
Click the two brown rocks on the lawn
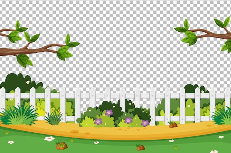pos(62,146)
